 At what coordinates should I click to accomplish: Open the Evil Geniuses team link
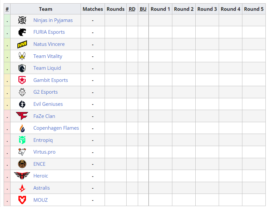[48, 104]
